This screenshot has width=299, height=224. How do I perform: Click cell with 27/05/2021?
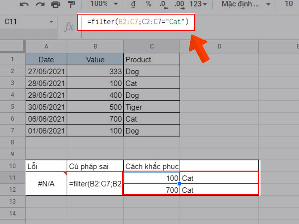click(x=46, y=71)
